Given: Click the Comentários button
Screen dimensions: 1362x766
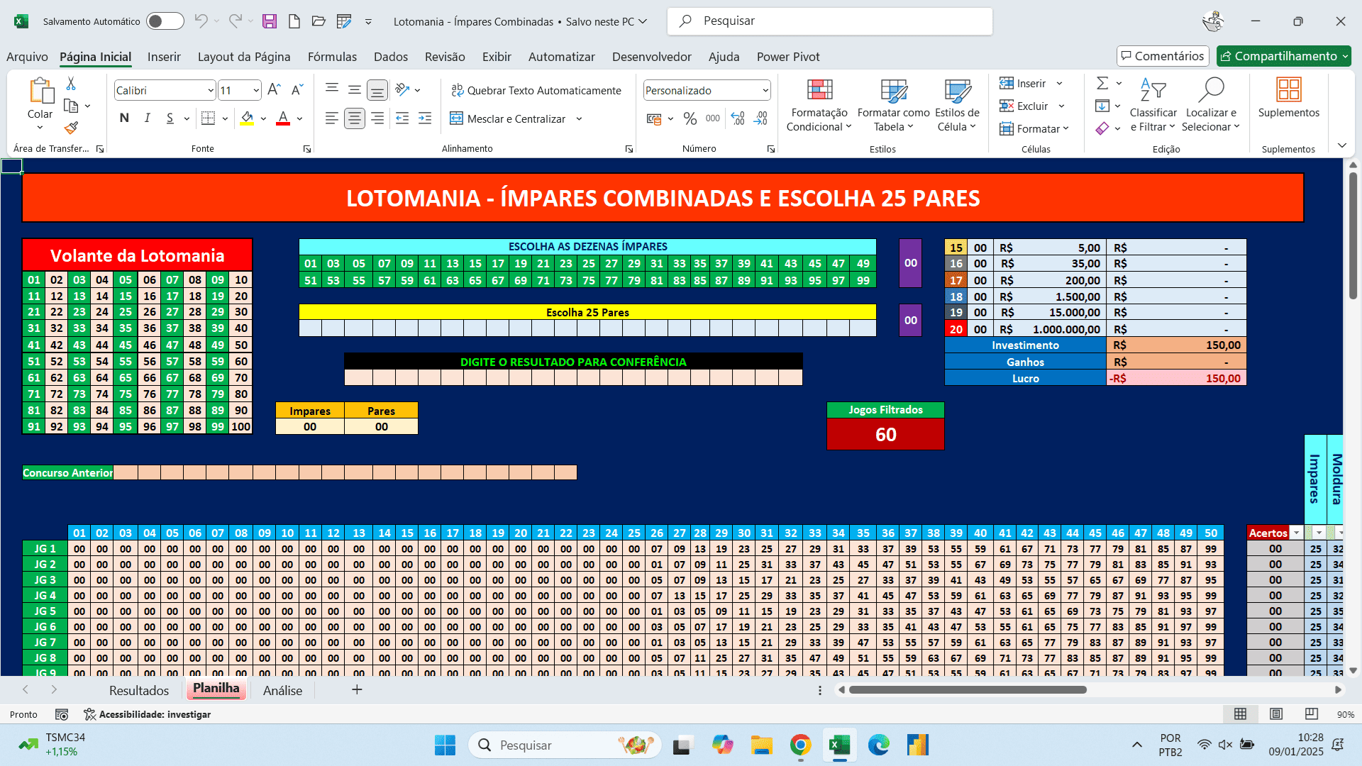Looking at the screenshot, I should [x=1163, y=56].
